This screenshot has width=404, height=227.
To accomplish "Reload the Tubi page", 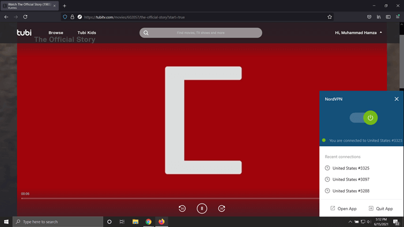I will [x=25, y=17].
